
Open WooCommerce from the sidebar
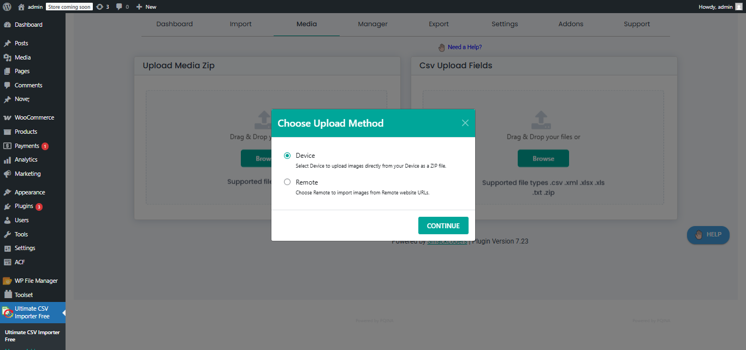[34, 117]
